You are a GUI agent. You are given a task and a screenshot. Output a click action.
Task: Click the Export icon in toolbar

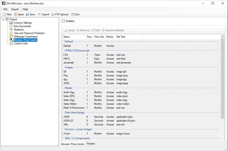[x=39, y=15]
